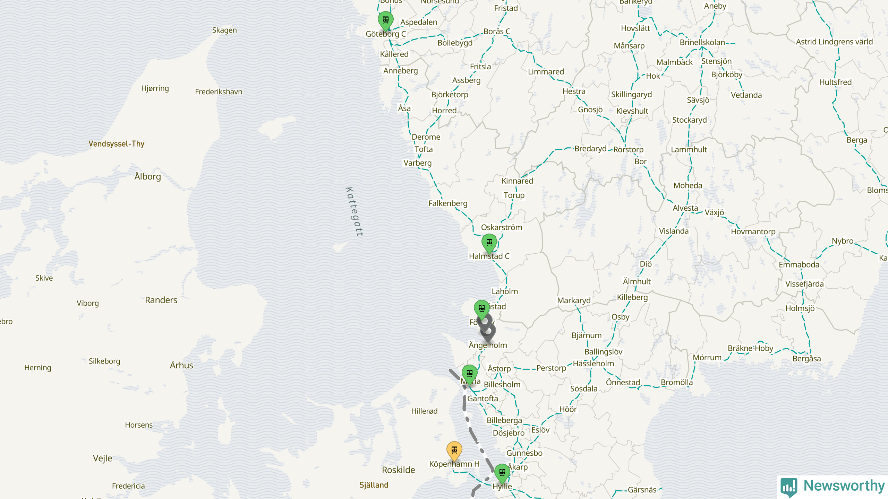Click the Astrid Lindgrens värld label

(x=834, y=42)
